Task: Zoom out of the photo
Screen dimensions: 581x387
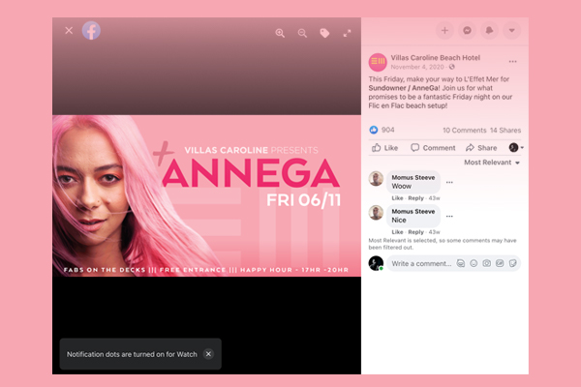Action: click(x=302, y=33)
